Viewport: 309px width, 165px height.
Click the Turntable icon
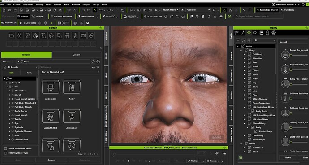point(288,10)
